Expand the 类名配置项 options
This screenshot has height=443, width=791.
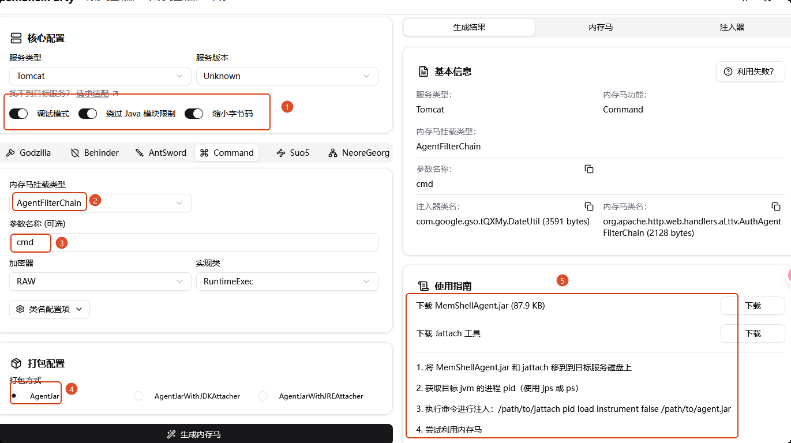tap(50, 309)
